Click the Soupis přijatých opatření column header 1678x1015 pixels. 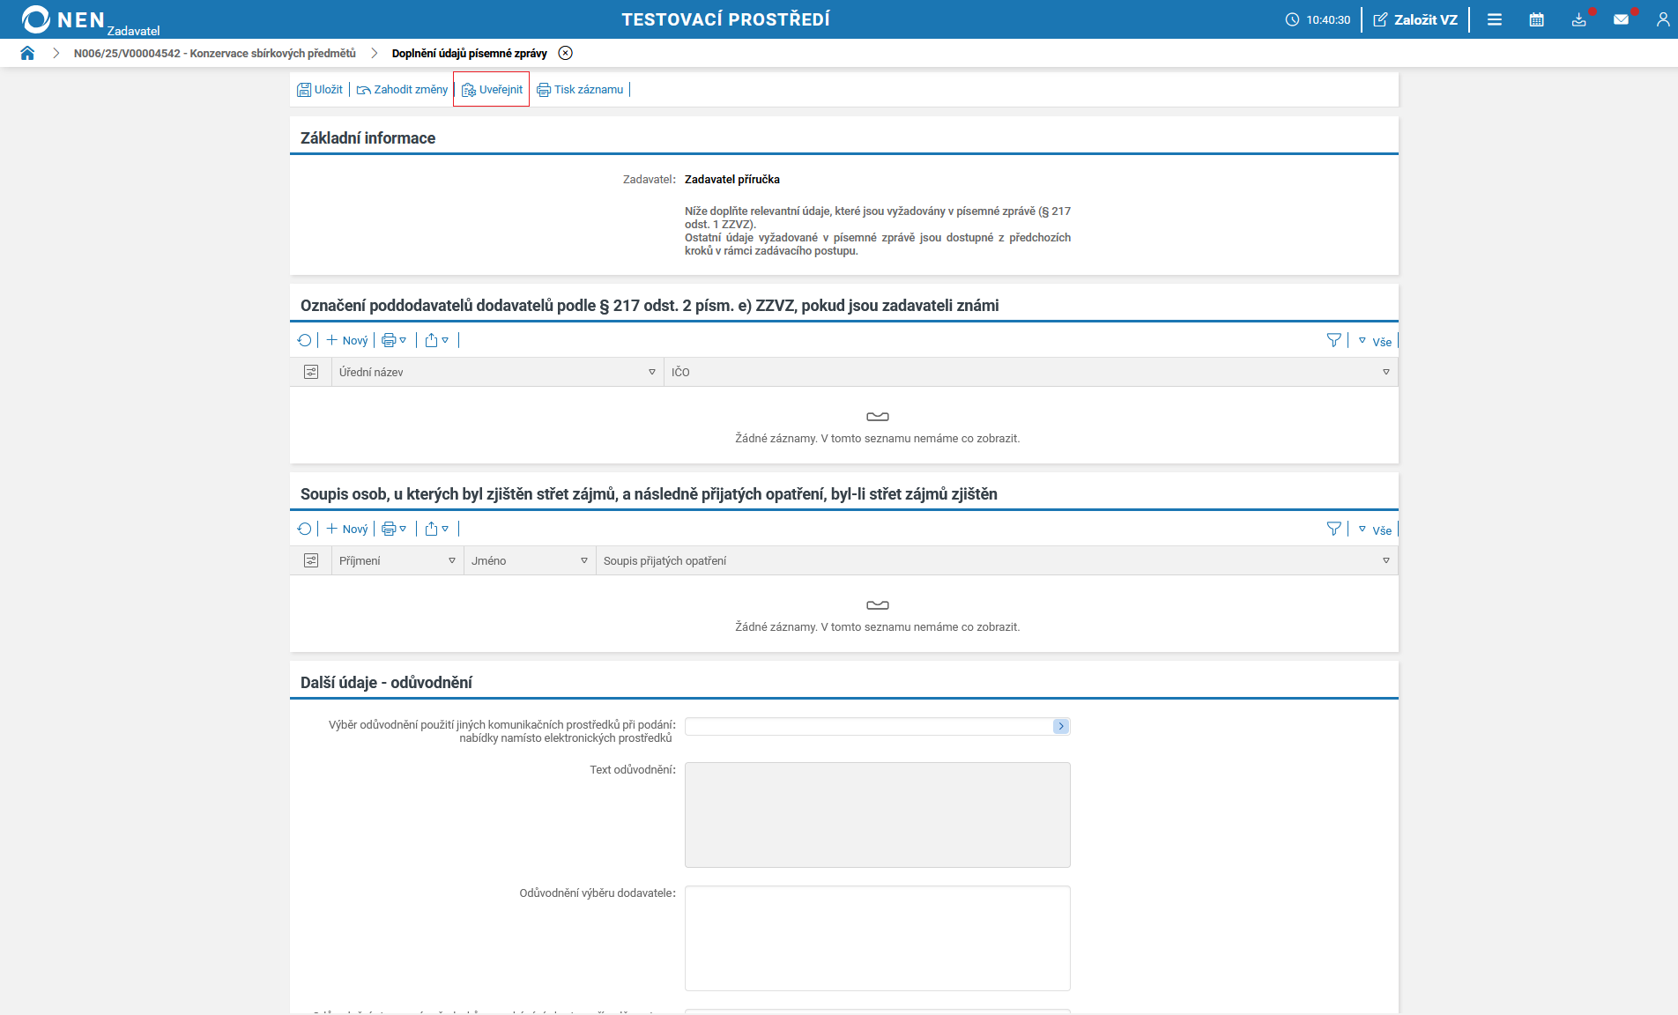click(x=997, y=560)
